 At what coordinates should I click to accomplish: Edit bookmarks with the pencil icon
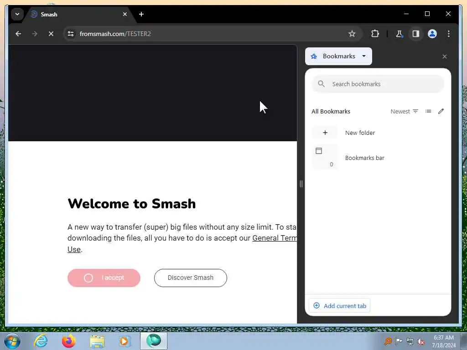tap(441, 111)
